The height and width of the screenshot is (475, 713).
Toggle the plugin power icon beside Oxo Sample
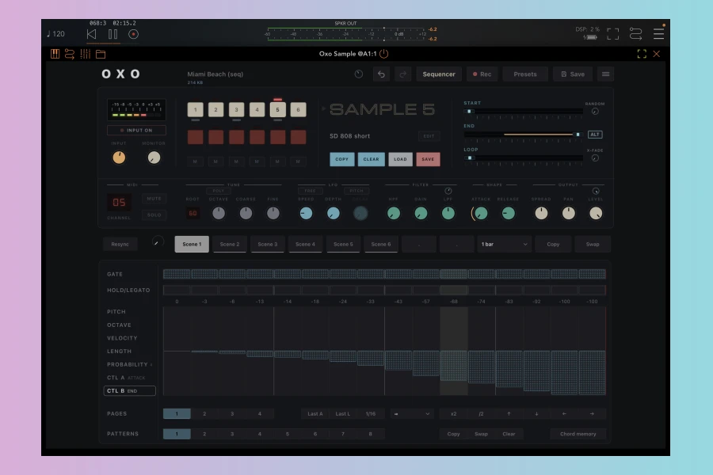(x=384, y=54)
